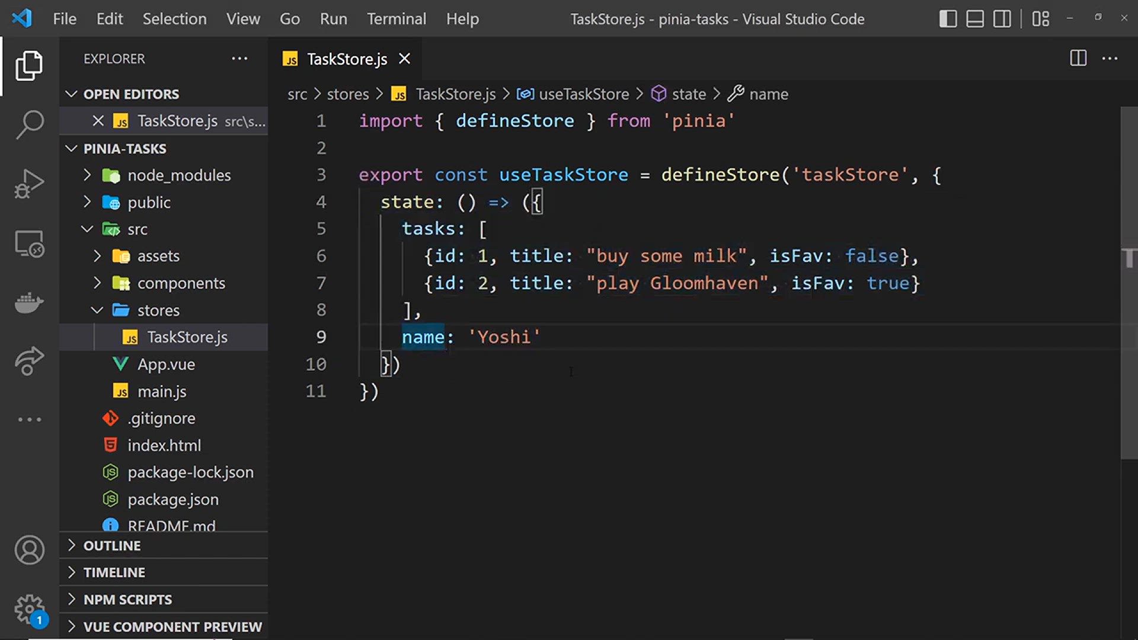Image resolution: width=1138 pixels, height=640 pixels.
Task: Place cursor on 'Yoshi' string in line 9
Action: (504, 337)
